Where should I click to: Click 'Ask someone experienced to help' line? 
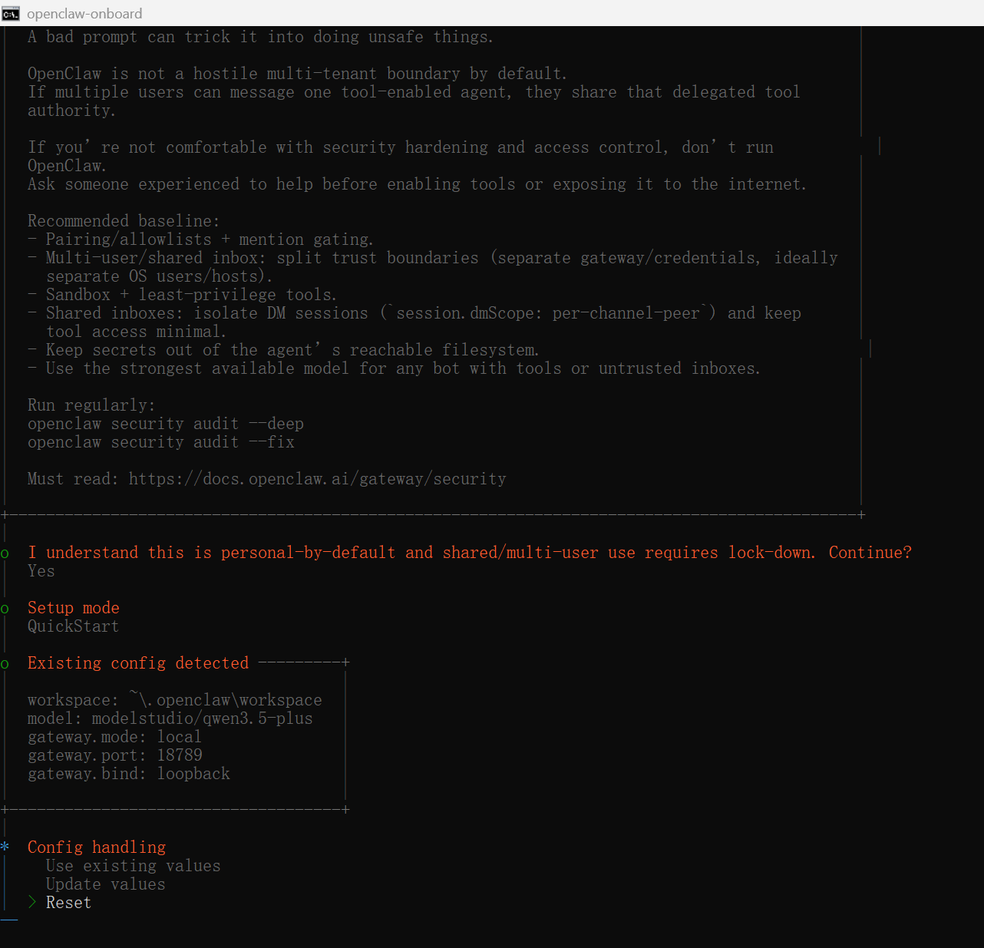coord(417,184)
